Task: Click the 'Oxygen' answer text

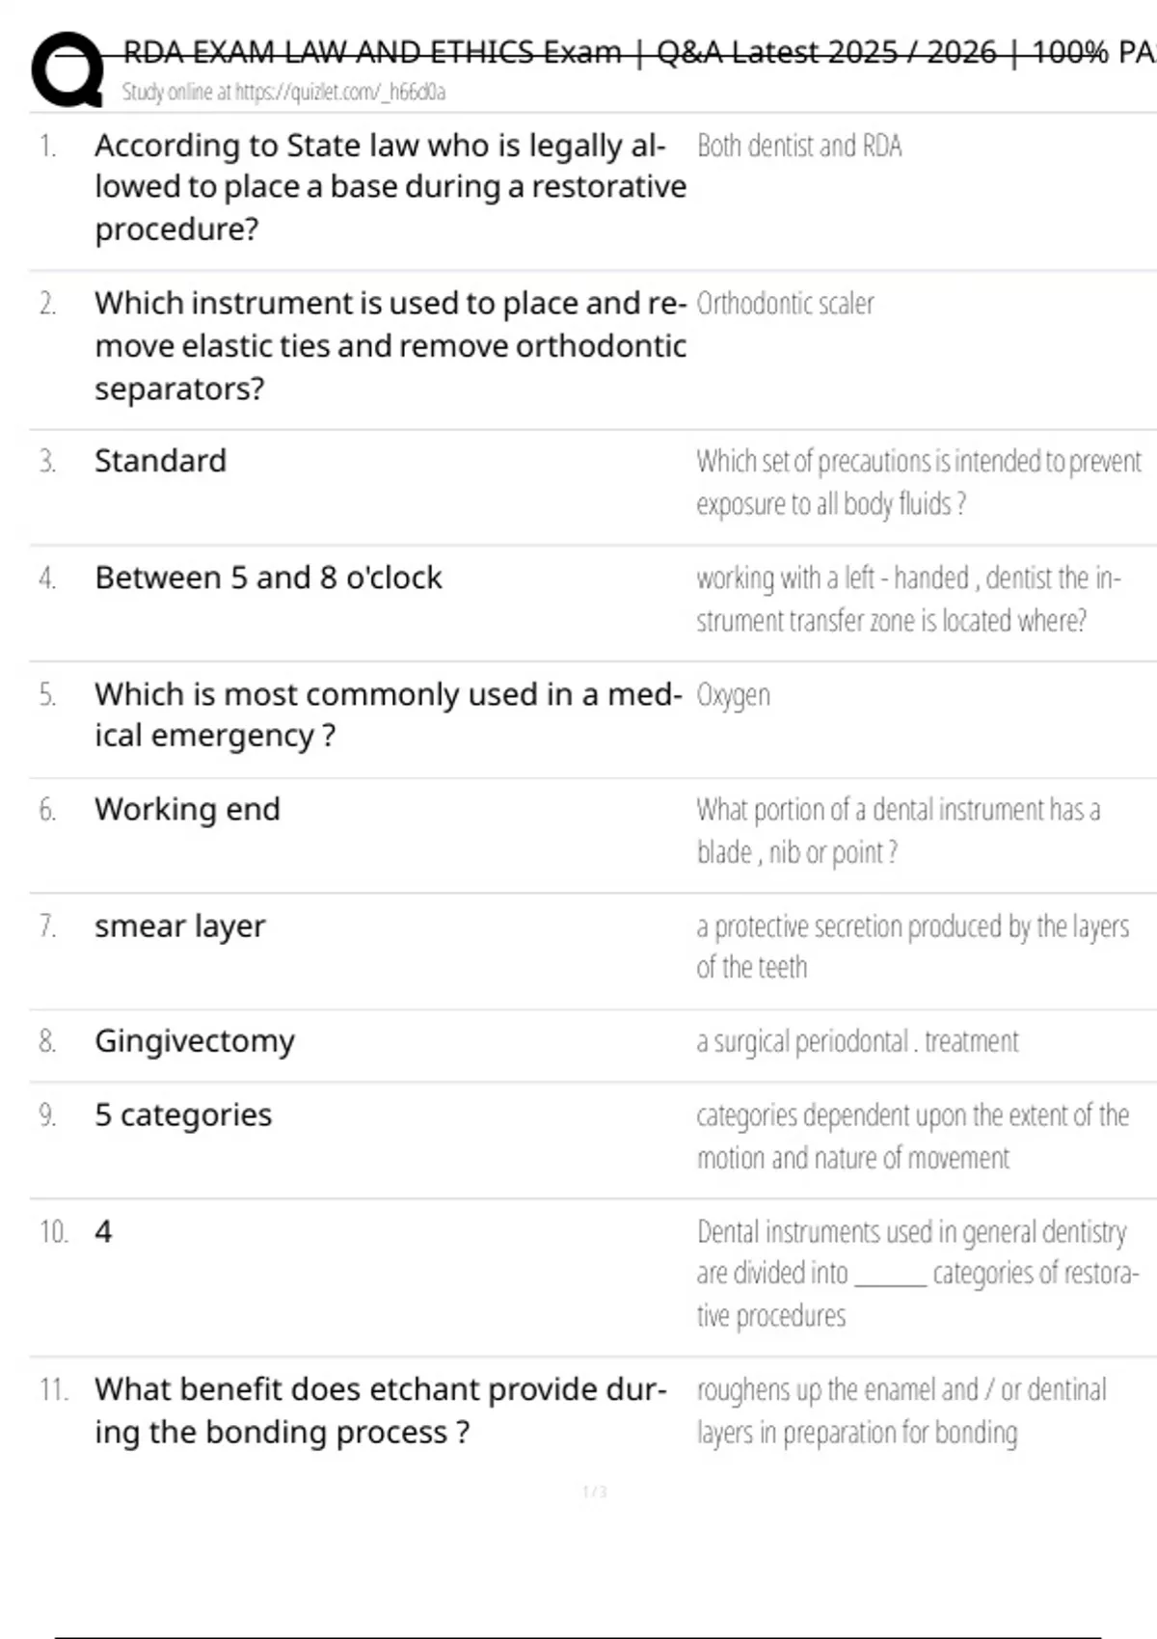Action: 733,695
